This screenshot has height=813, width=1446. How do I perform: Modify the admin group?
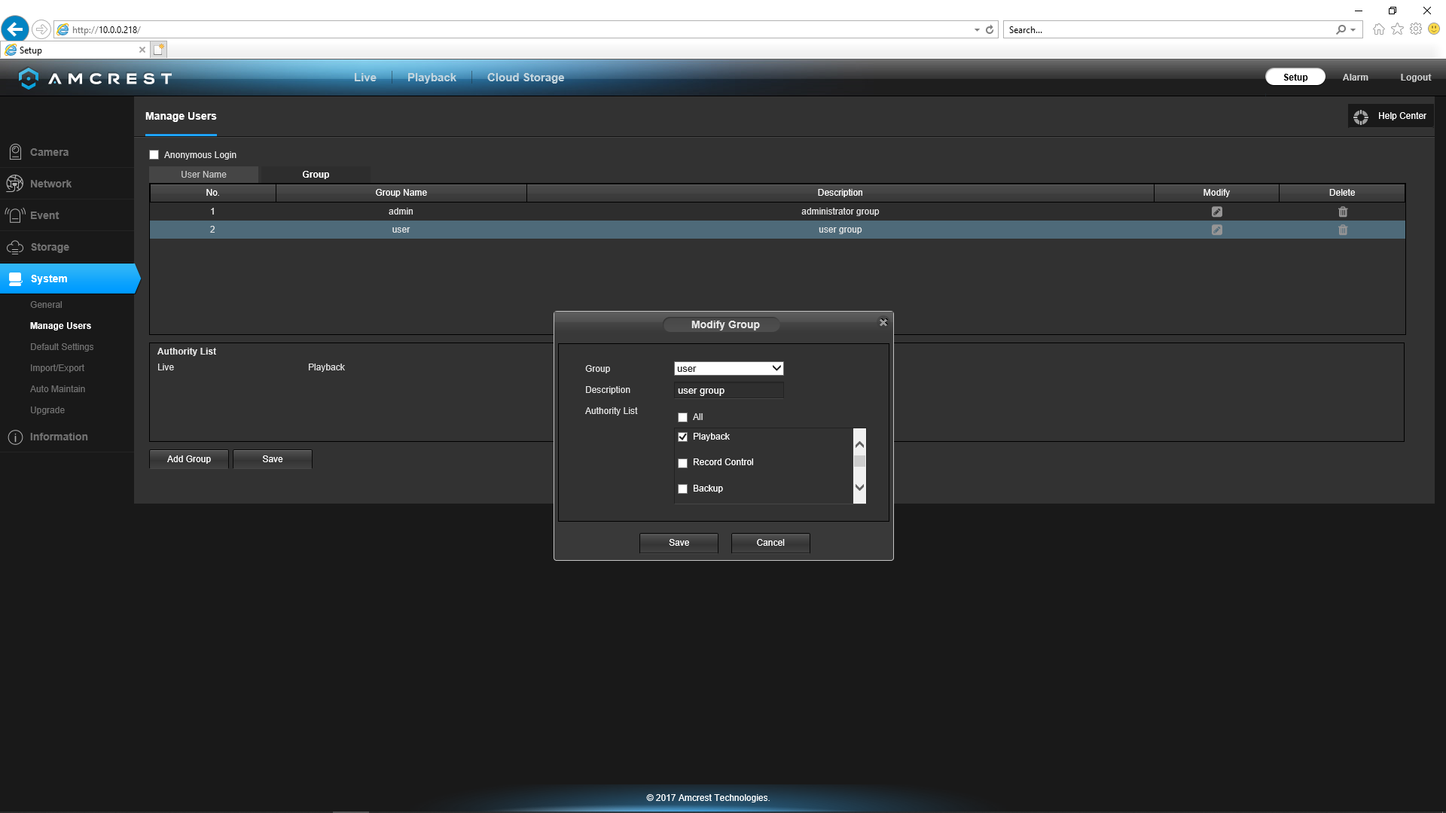pyautogui.click(x=1216, y=212)
